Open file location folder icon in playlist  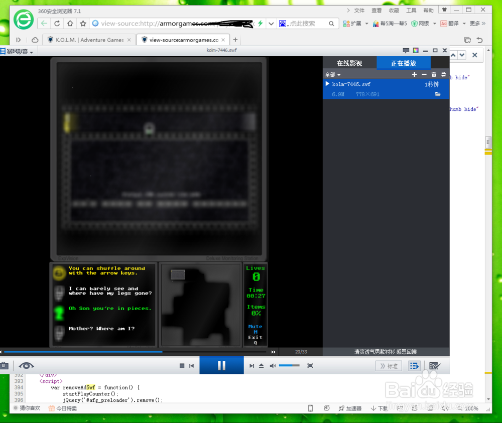click(x=438, y=94)
